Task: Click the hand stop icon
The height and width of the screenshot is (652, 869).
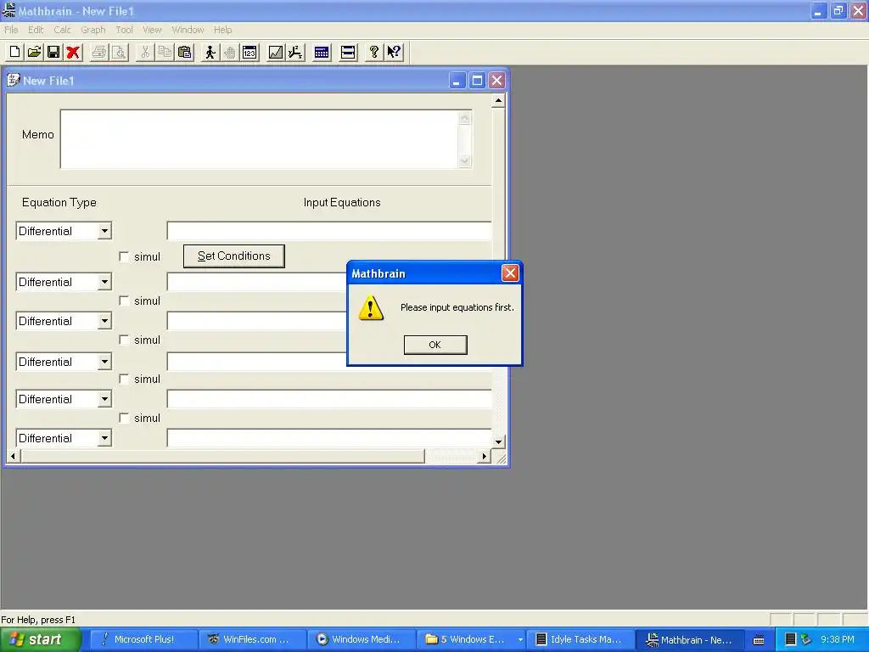Action: tap(229, 52)
